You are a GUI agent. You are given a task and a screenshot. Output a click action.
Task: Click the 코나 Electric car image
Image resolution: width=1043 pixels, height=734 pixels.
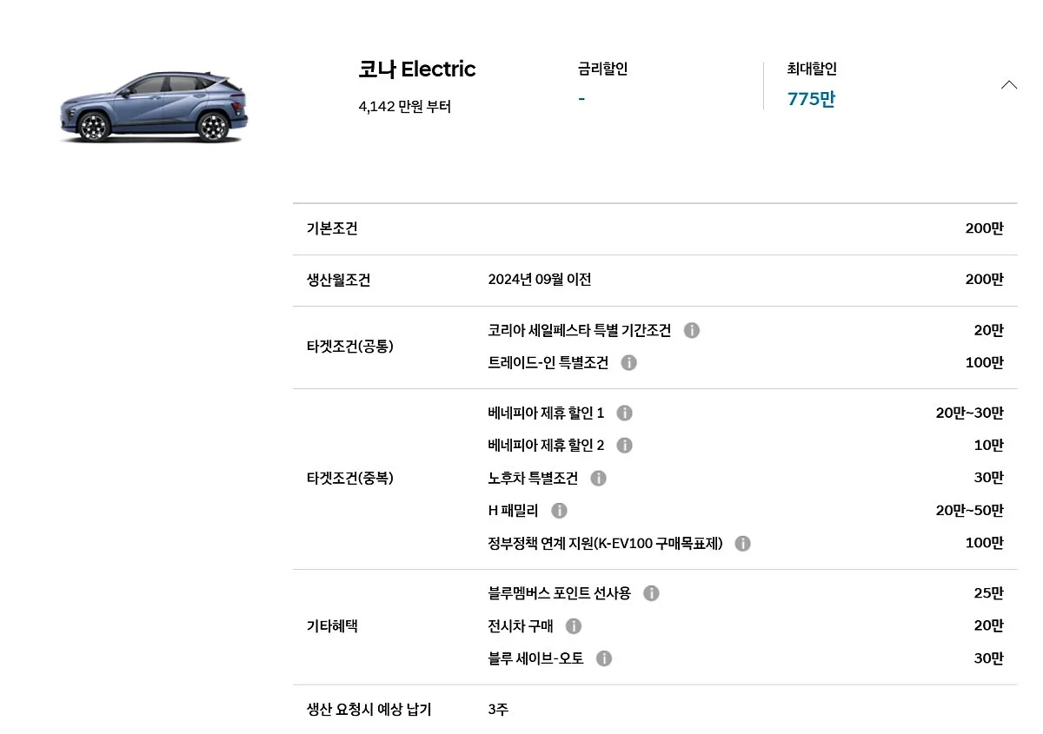(154, 108)
